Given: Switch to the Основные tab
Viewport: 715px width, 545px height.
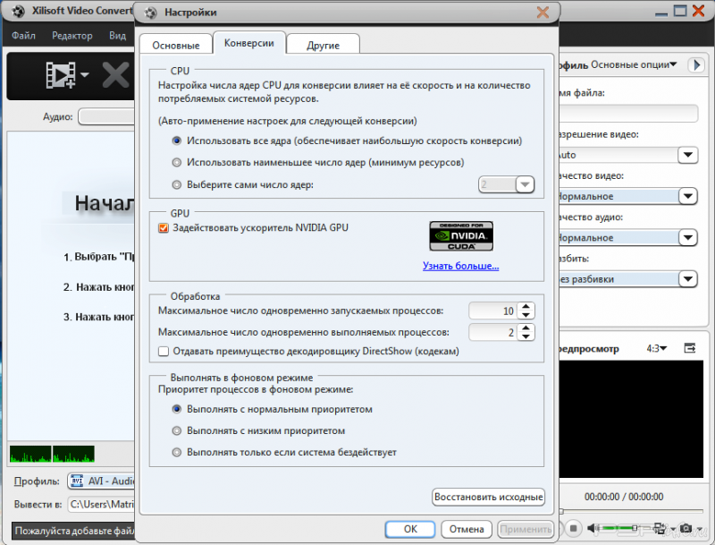Looking at the screenshot, I should click(x=175, y=44).
